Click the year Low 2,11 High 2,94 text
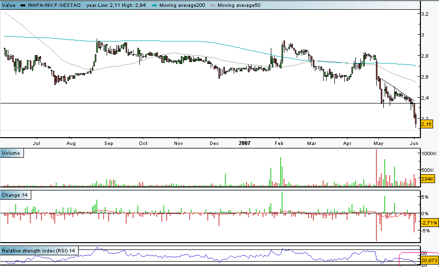This screenshot has width=439, height=267. pos(116,5)
